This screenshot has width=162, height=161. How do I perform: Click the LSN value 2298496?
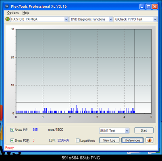(63, 140)
